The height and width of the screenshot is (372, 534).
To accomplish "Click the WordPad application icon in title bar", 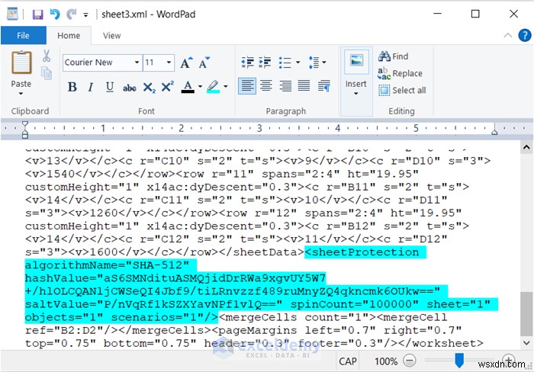I will [12, 14].
